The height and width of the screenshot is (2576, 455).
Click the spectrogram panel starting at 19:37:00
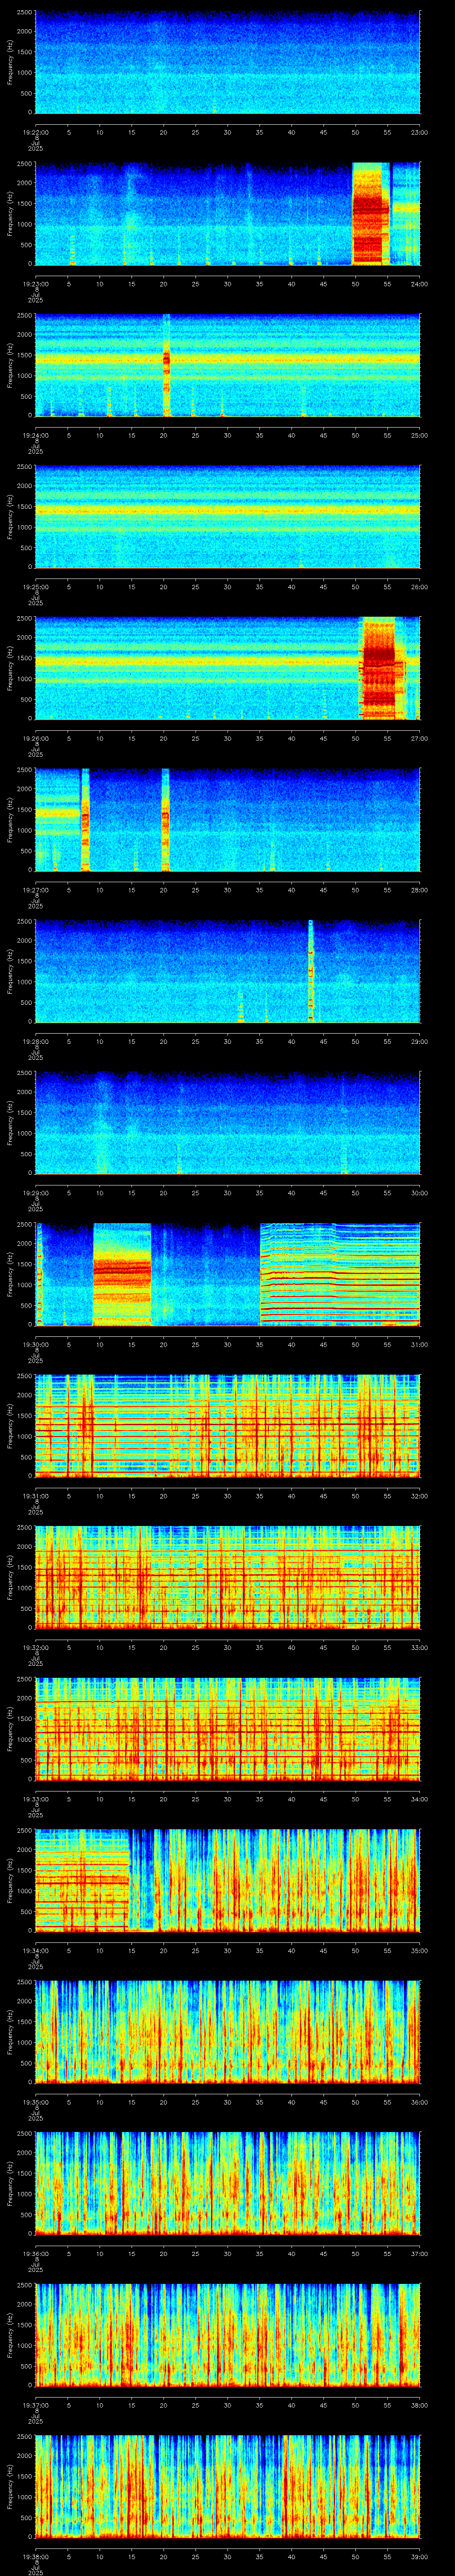(227, 2335)
